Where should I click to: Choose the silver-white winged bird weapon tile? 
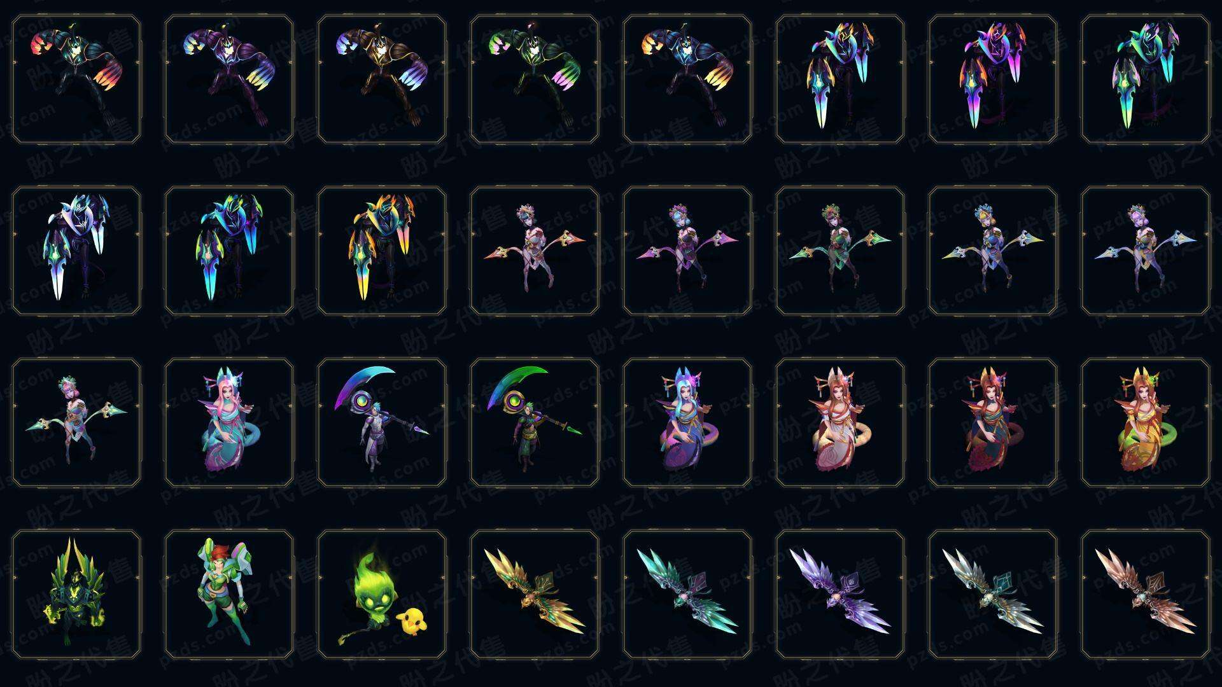[x=993, y=595]
